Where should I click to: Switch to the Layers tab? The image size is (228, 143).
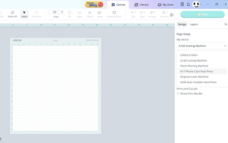click(194, 24)
